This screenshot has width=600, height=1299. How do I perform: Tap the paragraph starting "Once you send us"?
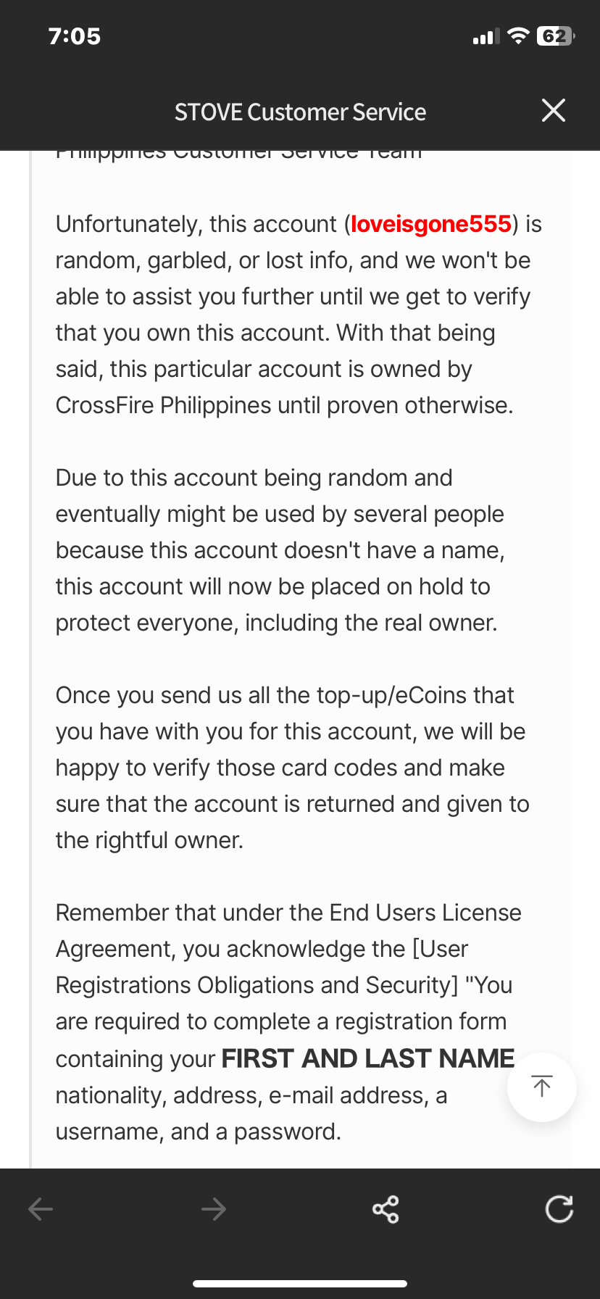(292, 768)
